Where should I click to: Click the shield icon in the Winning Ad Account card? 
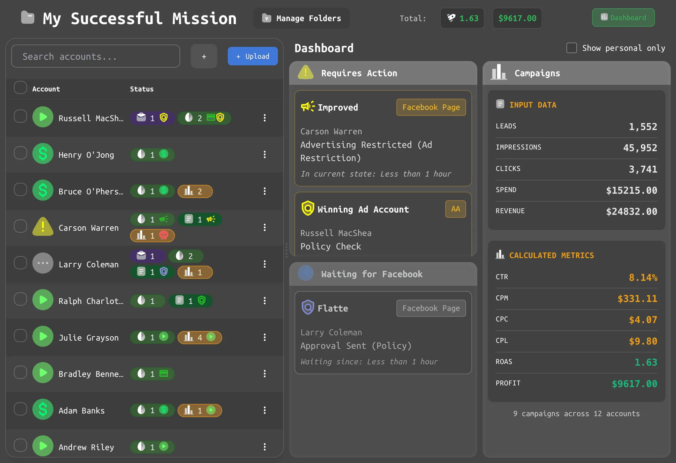[x=307, y=209]
